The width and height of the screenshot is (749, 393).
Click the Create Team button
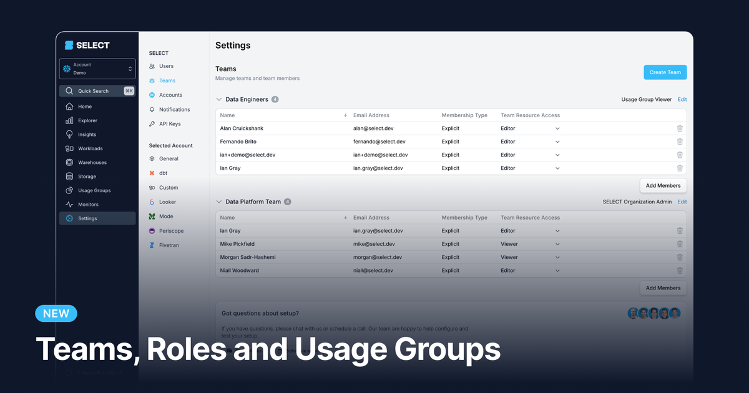coord(665,72)
